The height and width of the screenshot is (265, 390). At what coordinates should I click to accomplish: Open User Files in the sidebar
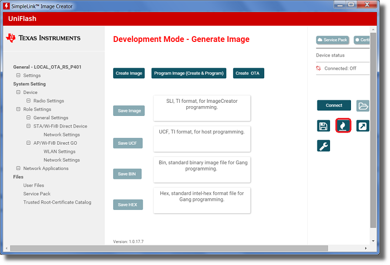click(x=34, y=185)
